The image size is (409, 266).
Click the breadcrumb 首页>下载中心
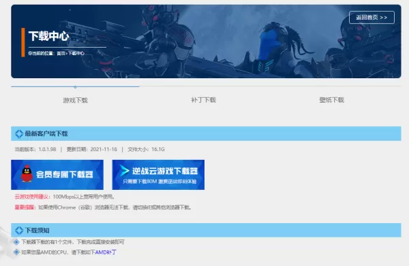pos(70,53)
